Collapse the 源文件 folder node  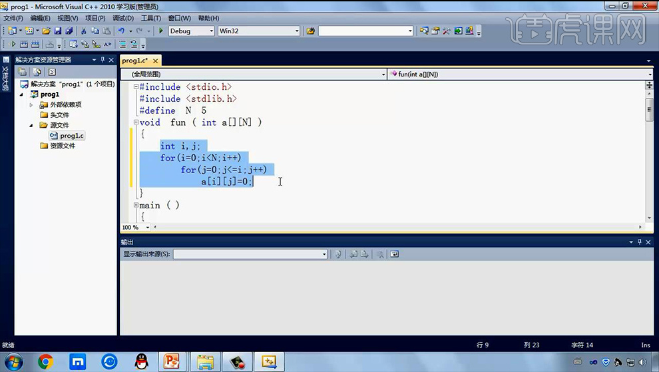tap(31, 125)
